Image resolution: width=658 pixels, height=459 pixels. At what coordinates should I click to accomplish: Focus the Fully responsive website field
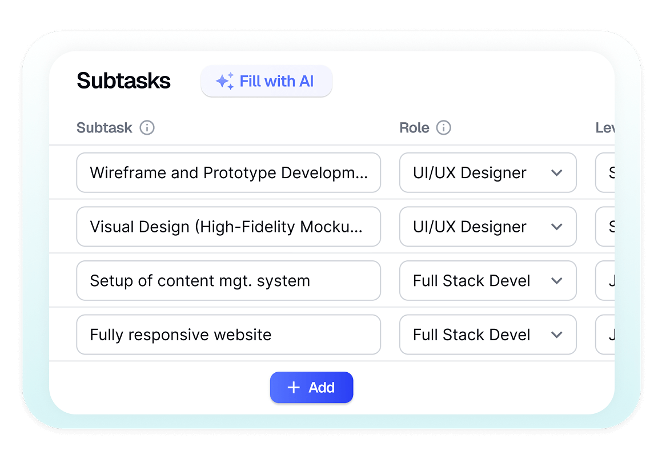point(228,335)
